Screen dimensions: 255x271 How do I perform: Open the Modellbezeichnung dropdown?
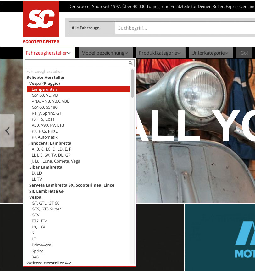[106, 53]
